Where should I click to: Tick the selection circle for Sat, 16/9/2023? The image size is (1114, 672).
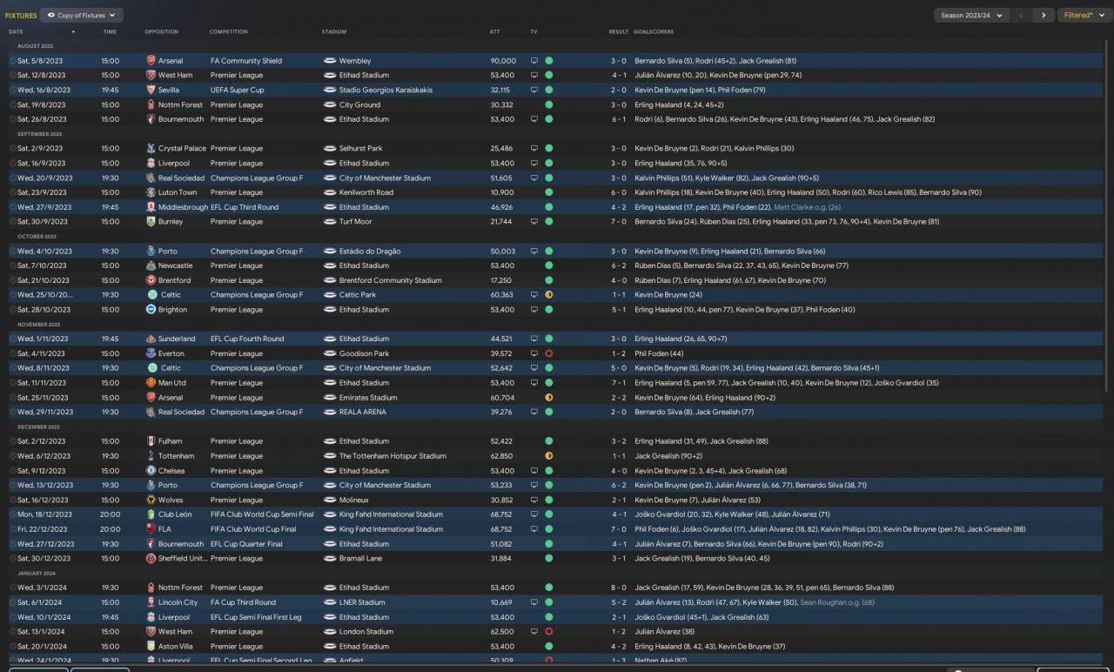[13, 163]
